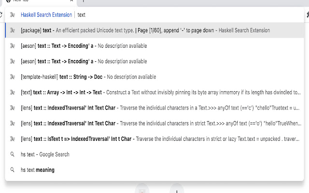Select the [lens] suggestion with the anyOf 'chello' example

coord(154,108)
